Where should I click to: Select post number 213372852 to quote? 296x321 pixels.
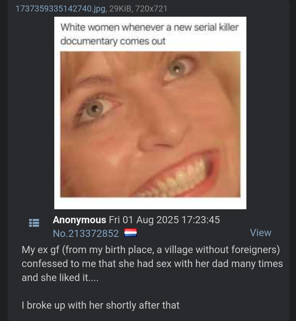click(93, 233)
